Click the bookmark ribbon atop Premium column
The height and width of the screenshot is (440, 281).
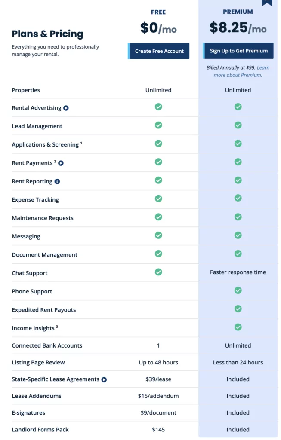pos(267,3)
